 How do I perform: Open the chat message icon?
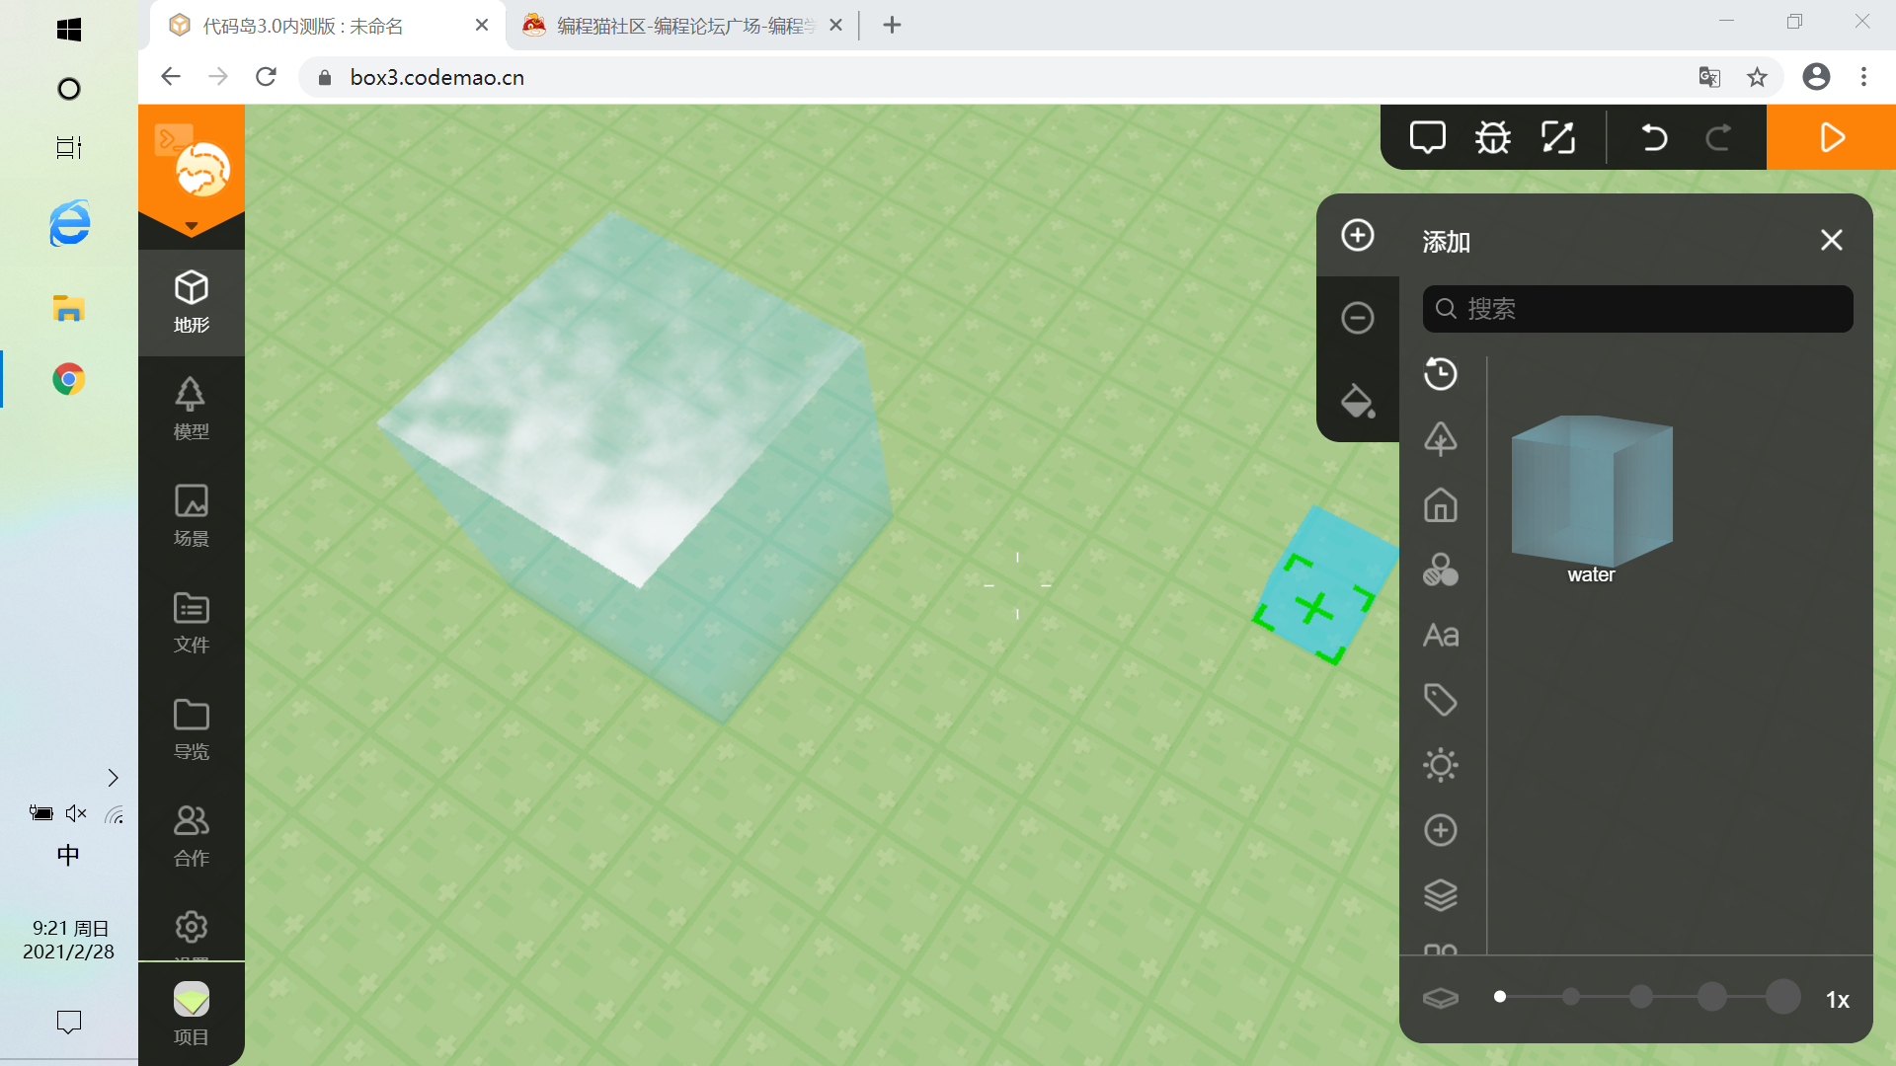point(1428,137)
